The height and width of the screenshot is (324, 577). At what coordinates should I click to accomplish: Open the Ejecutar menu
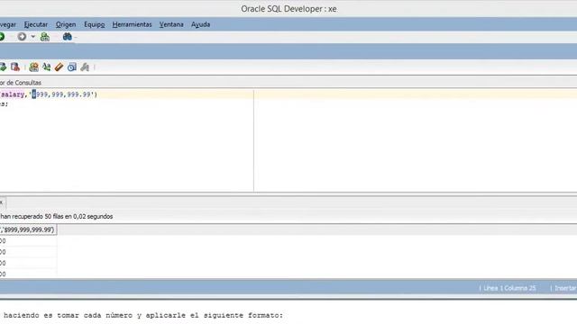36,24
